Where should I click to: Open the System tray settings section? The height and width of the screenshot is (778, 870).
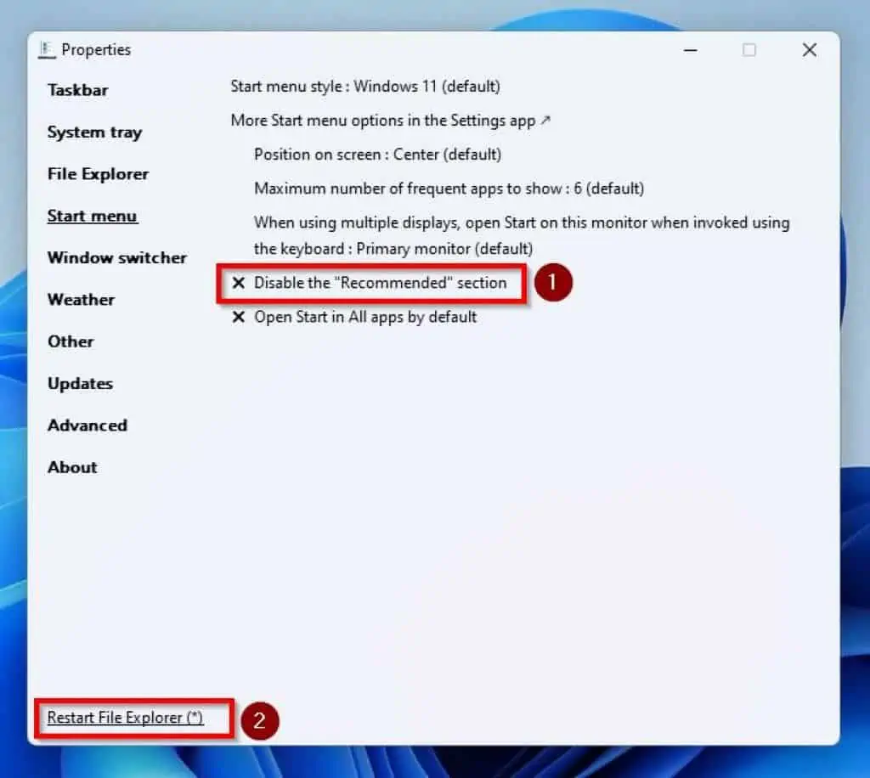pos(94,132)
